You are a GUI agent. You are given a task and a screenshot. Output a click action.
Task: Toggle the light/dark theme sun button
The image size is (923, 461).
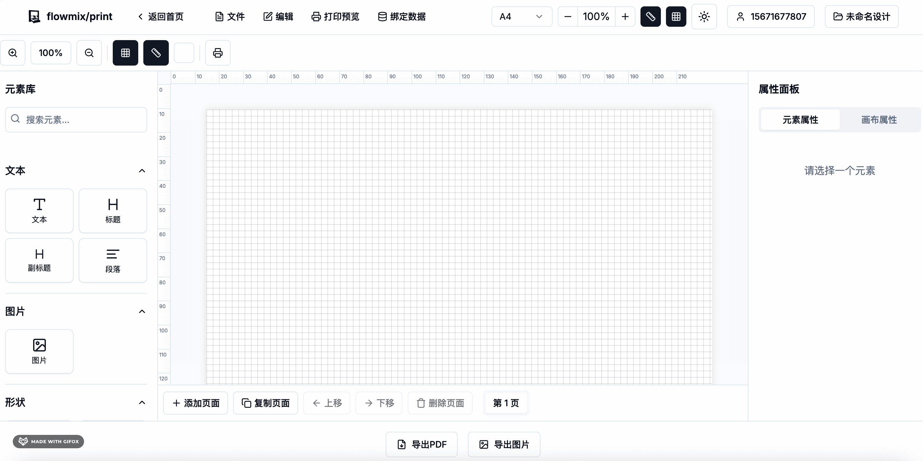pos(704,17)
